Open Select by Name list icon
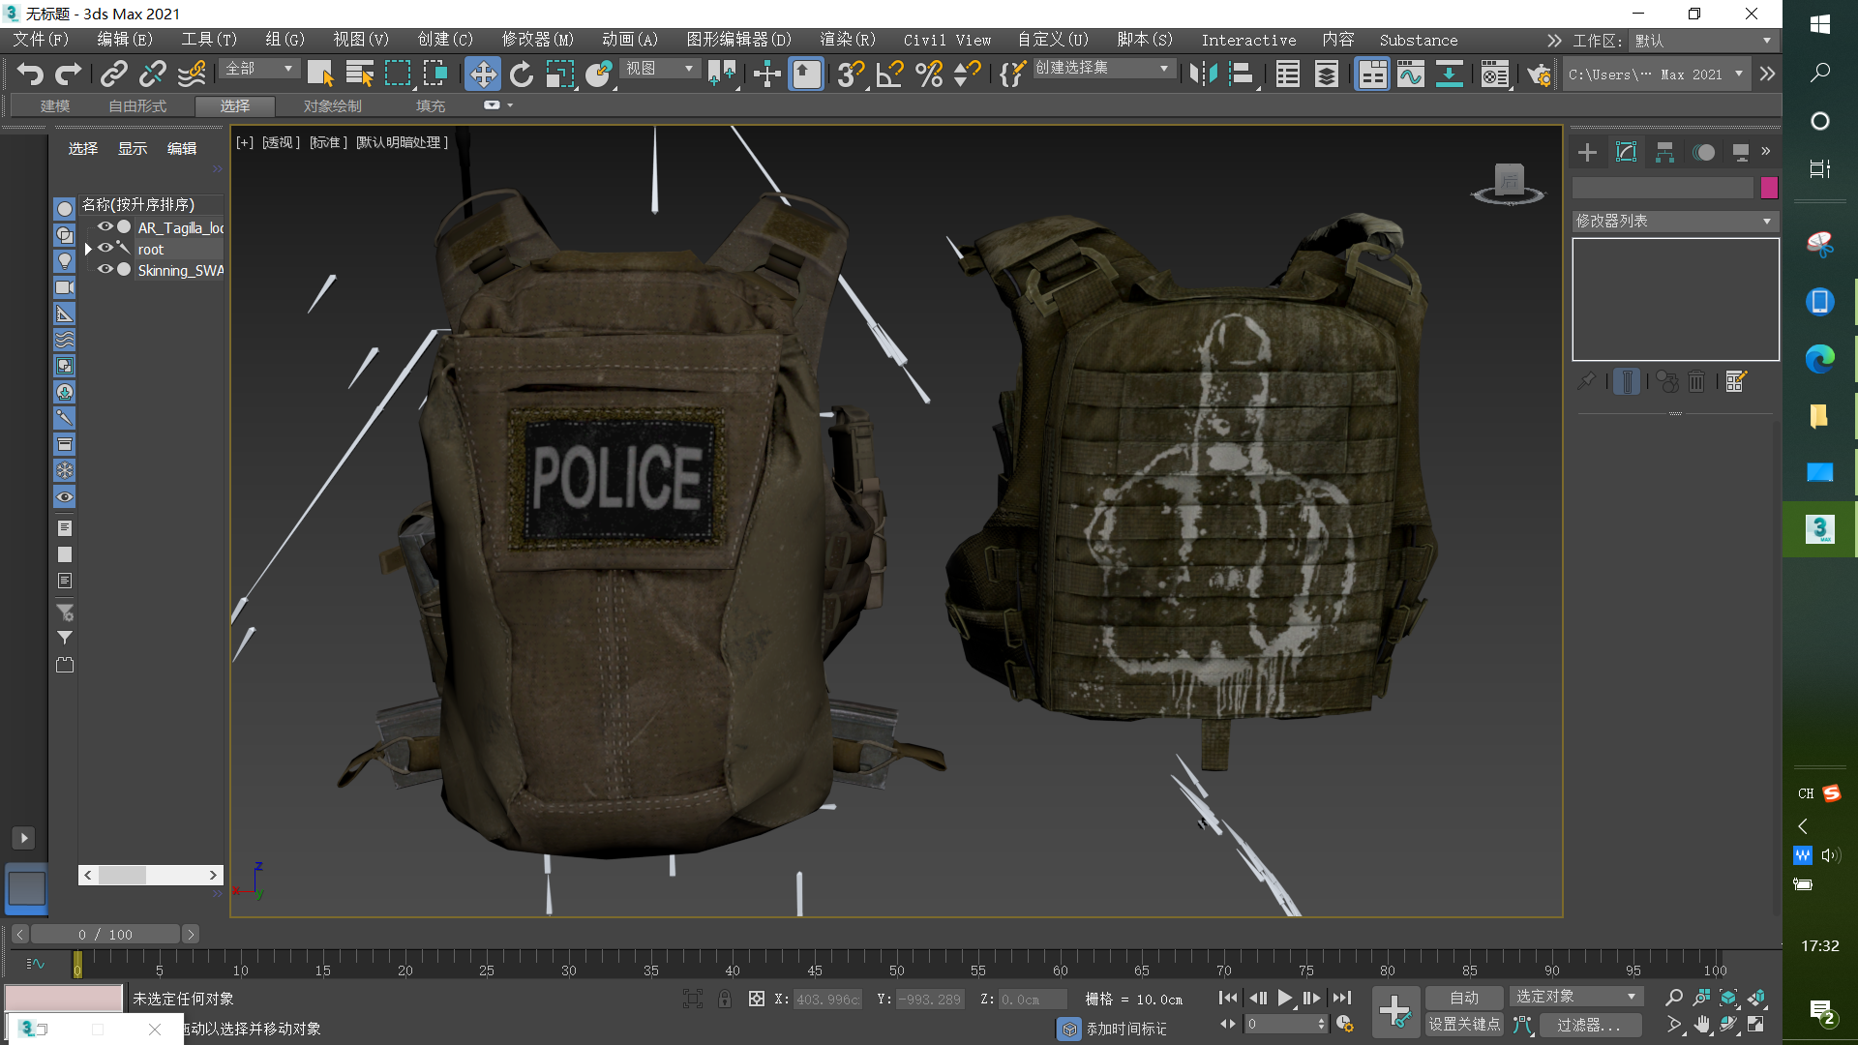 click(360, 74)
